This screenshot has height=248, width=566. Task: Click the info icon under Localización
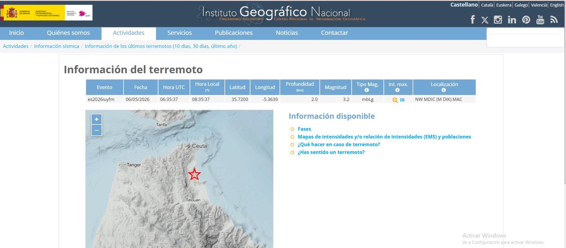[x=444, y=90]
